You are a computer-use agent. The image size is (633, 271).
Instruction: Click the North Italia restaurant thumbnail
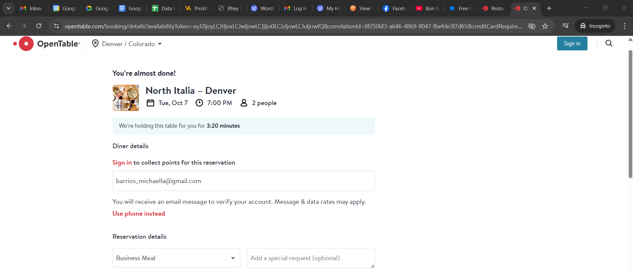point(126,98)
